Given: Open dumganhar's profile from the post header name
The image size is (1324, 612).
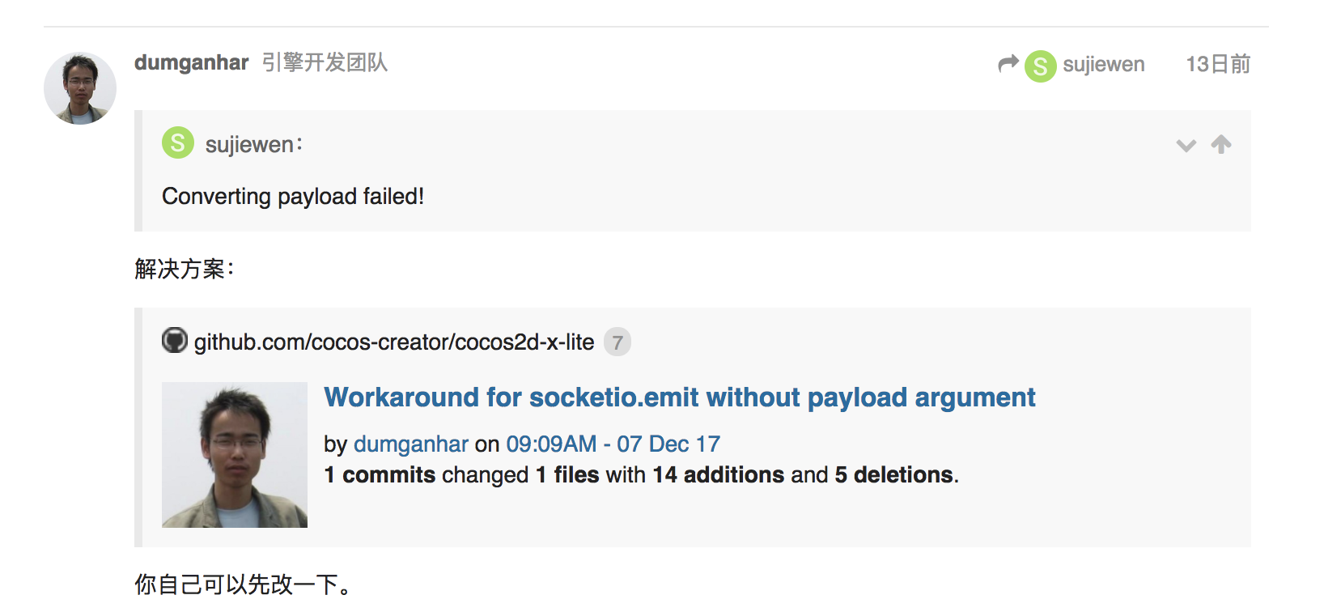Looking at the screenshot, I should pos(191,62).
